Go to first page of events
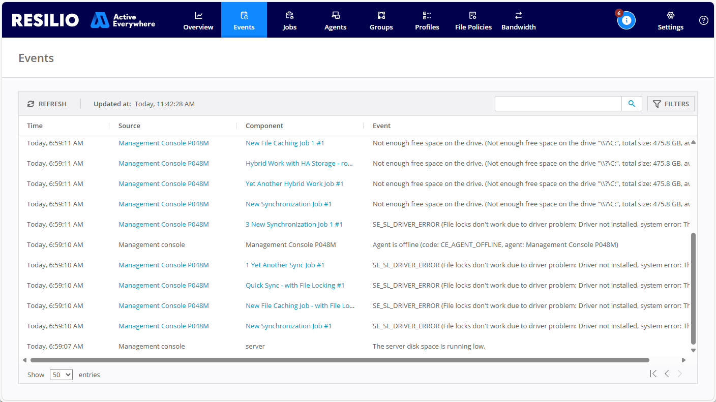This screenshot has height=402, width=716. (653, 374)
